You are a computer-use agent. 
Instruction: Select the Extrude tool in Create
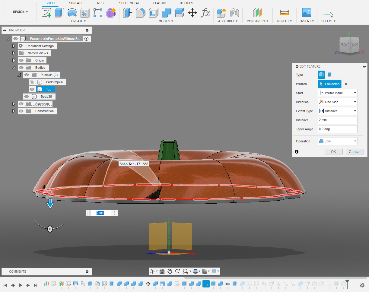coord(59,13)
